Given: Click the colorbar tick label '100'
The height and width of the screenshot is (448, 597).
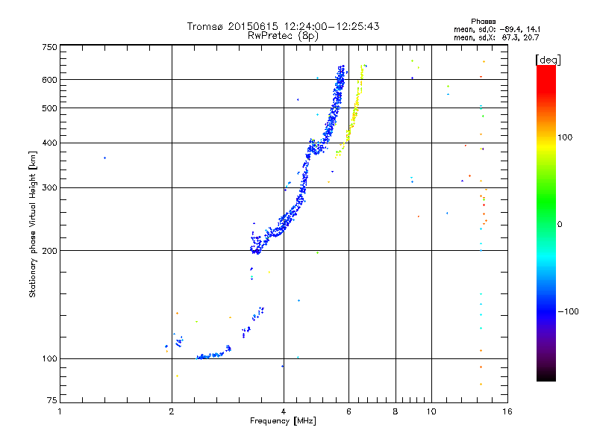Looking at the screenshot, I should tap(565, 137).
